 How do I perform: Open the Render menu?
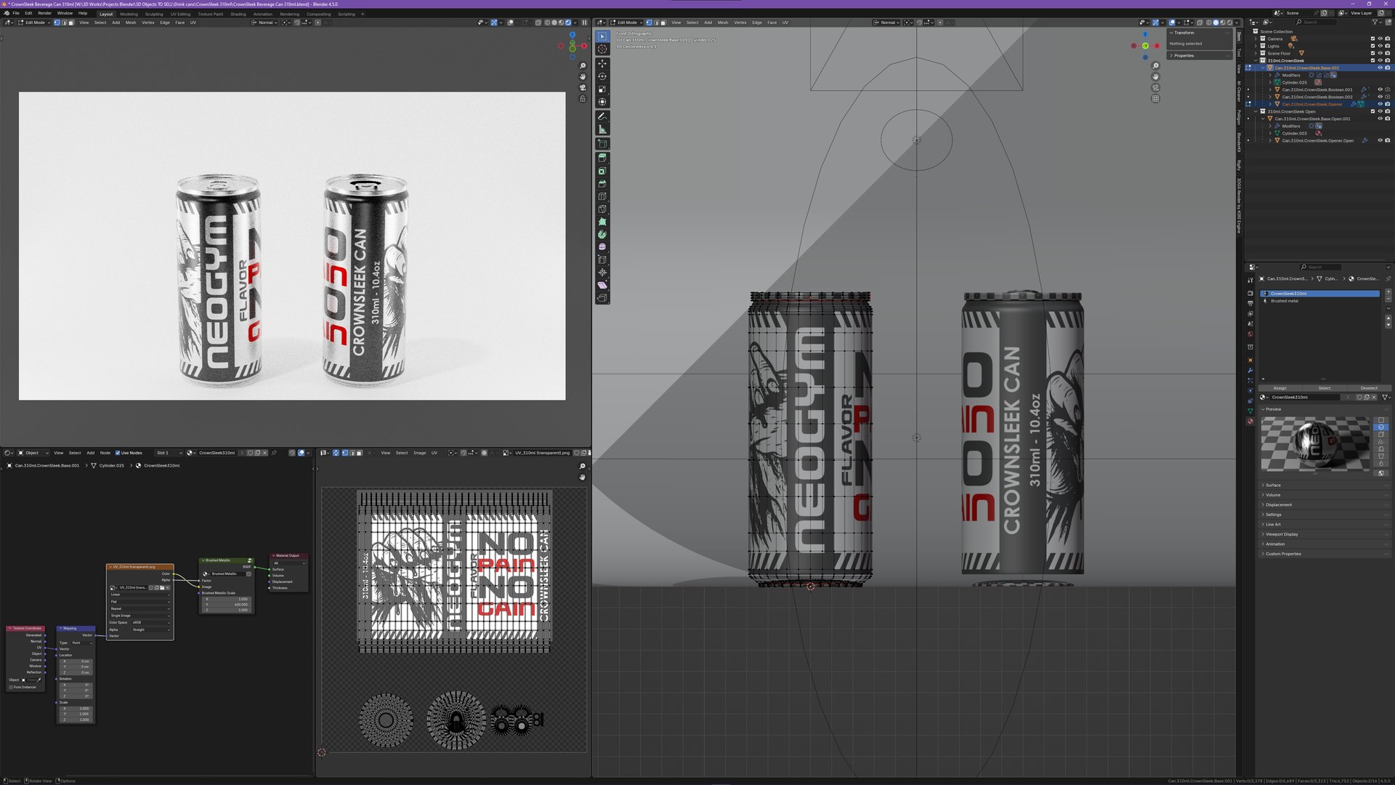(44, 13)
